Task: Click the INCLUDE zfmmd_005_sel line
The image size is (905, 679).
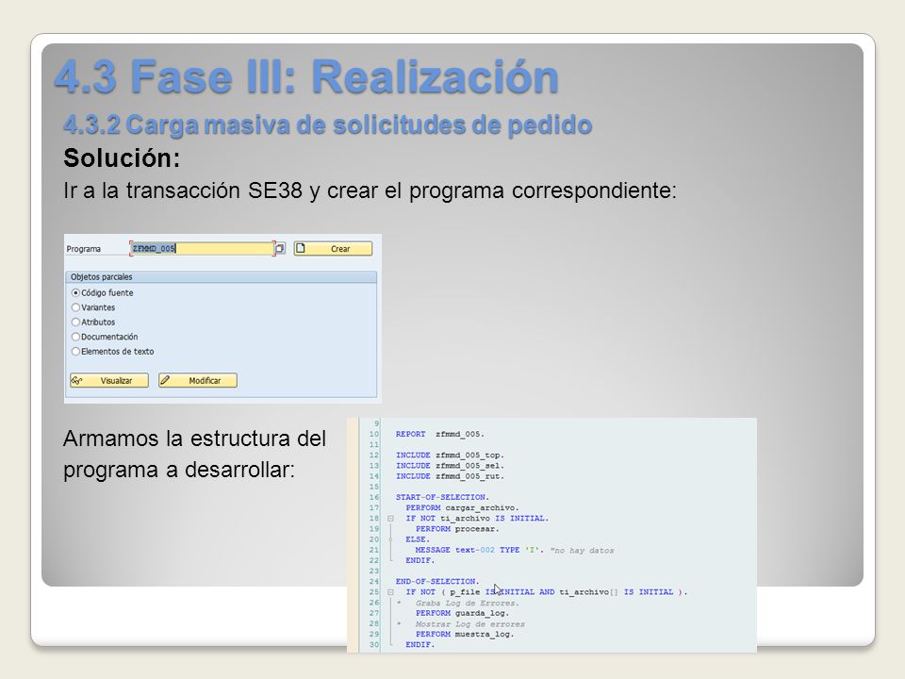Action: pyautogui.click(x=450, y=465)
